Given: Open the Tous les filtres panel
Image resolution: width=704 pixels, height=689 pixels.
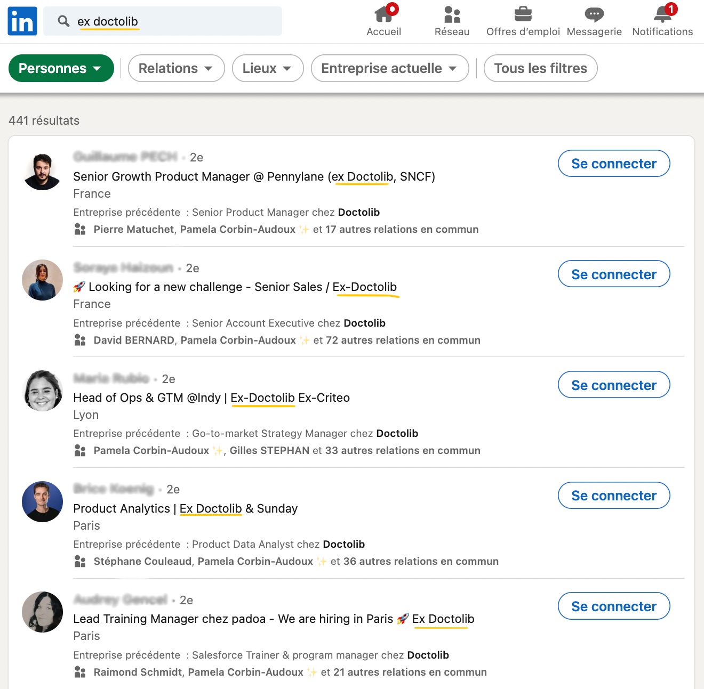Looking at the screenshot, I should (540, 68).
